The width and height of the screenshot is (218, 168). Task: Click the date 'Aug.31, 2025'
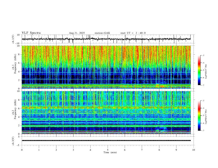tap(77, 33)
